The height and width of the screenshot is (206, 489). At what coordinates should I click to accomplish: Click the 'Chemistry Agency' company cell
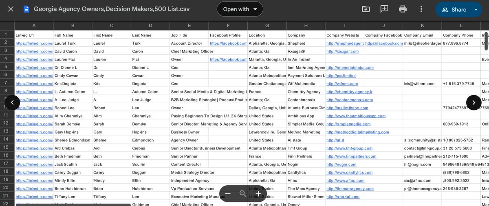pos(306,92)
